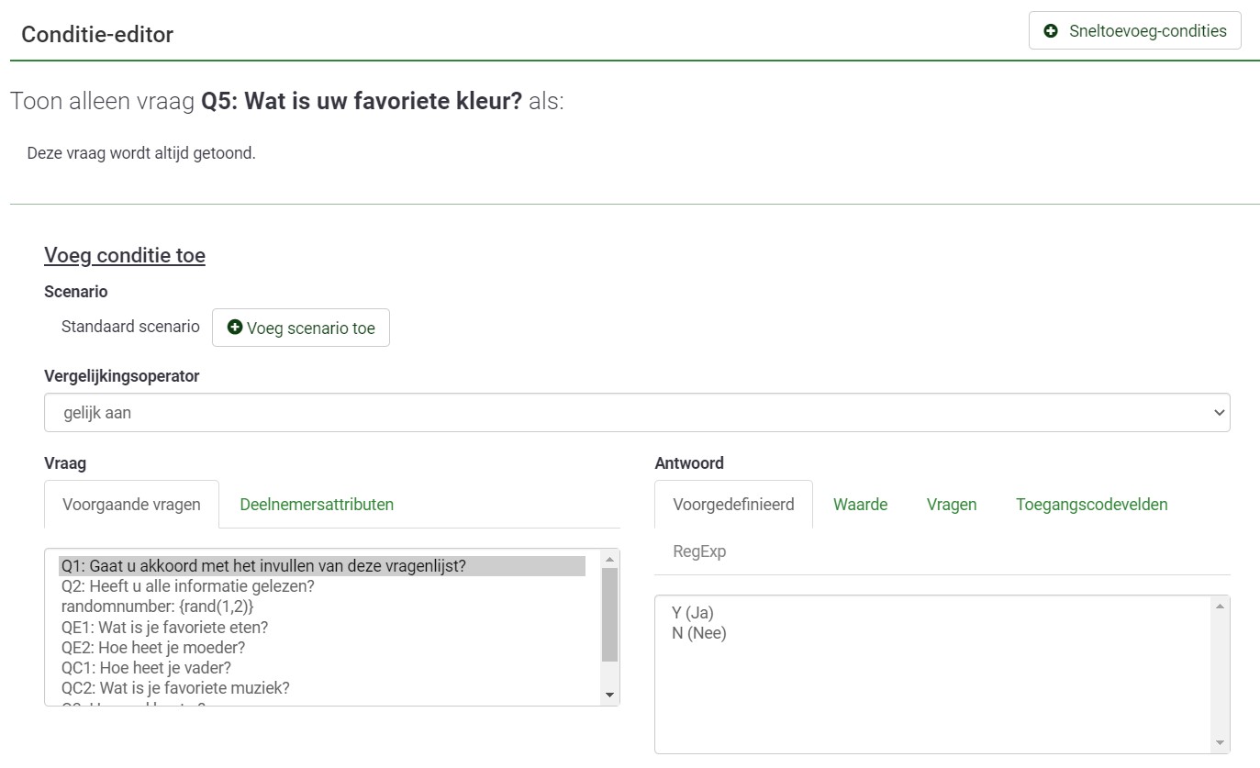The width and height of the screenshot is (1260, 768).
Task: Click the Sneltoevoeg-condities button
Action: (x=1134, y=31)
